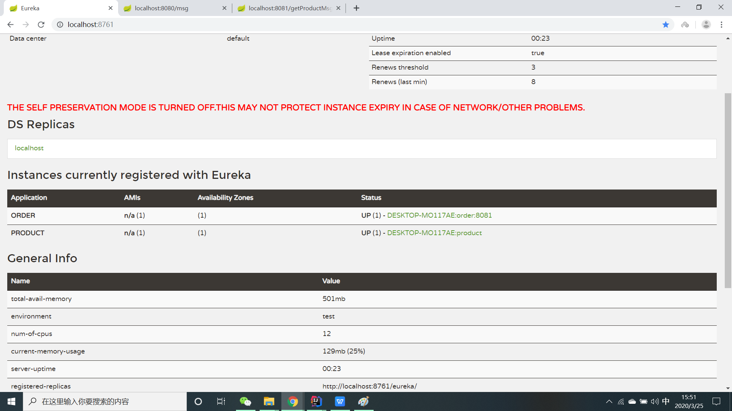Close the localhost:8080/msg tab
This screenshot has width=732, height=411.
224,8
